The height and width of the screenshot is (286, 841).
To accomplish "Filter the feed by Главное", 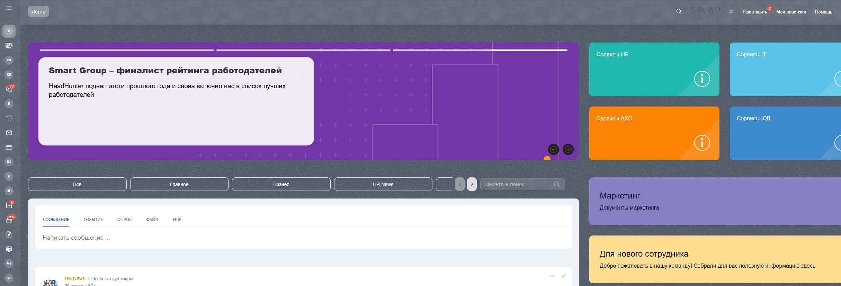I will pos(179,184).
